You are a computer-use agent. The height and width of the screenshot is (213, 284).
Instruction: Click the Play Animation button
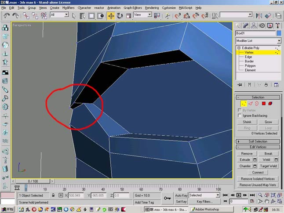(239, 195)
